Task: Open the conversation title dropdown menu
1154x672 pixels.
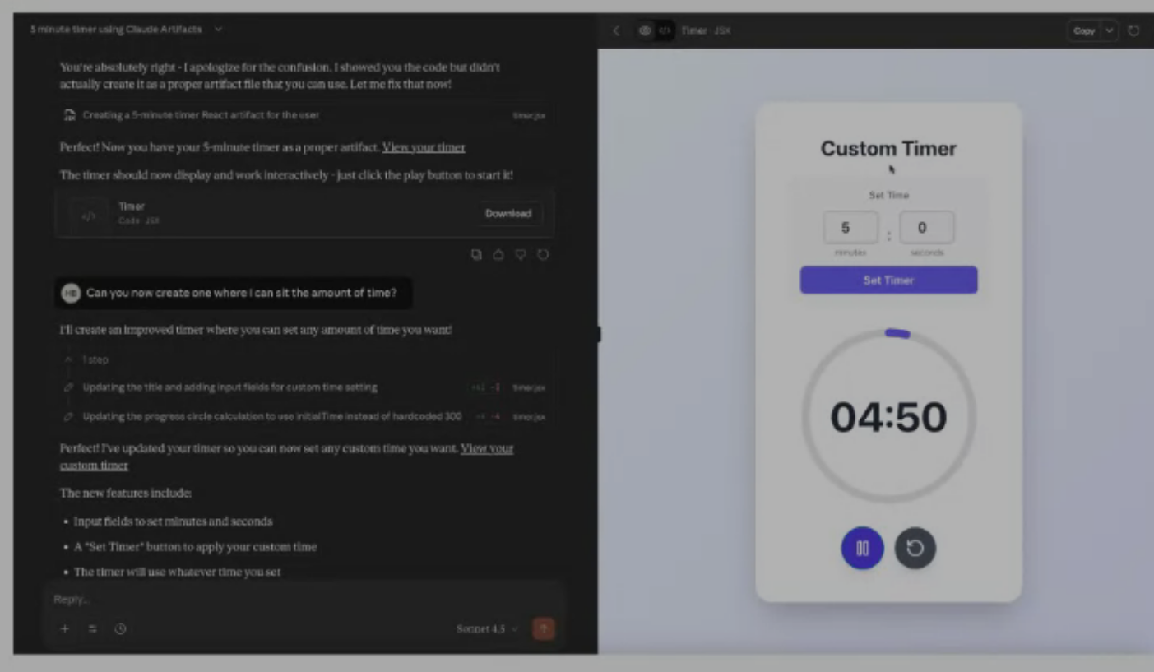Action: 218,30
